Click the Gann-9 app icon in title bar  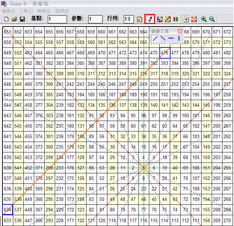coord(4,4)
